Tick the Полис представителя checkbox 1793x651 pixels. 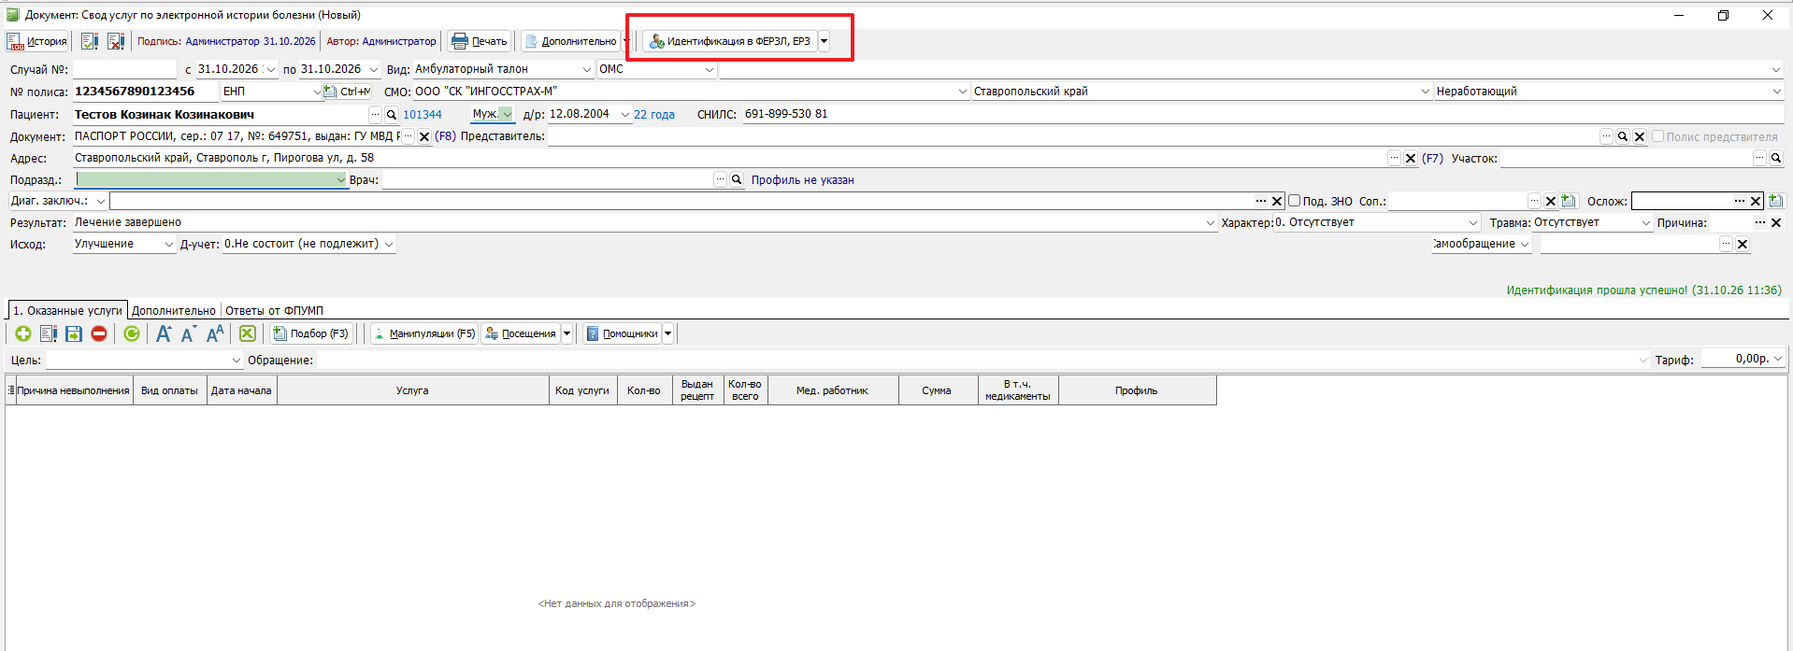point(1657,136)
